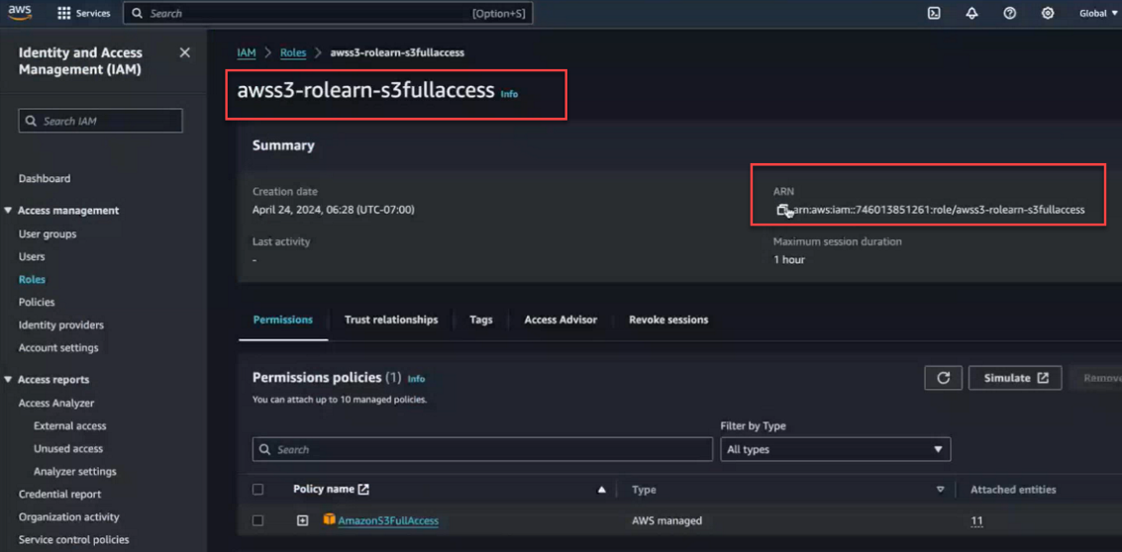The height and width of the screenshot is (552, 1122).
Task: Open Roles in the sidebar
Action: [x=32, y=280]
